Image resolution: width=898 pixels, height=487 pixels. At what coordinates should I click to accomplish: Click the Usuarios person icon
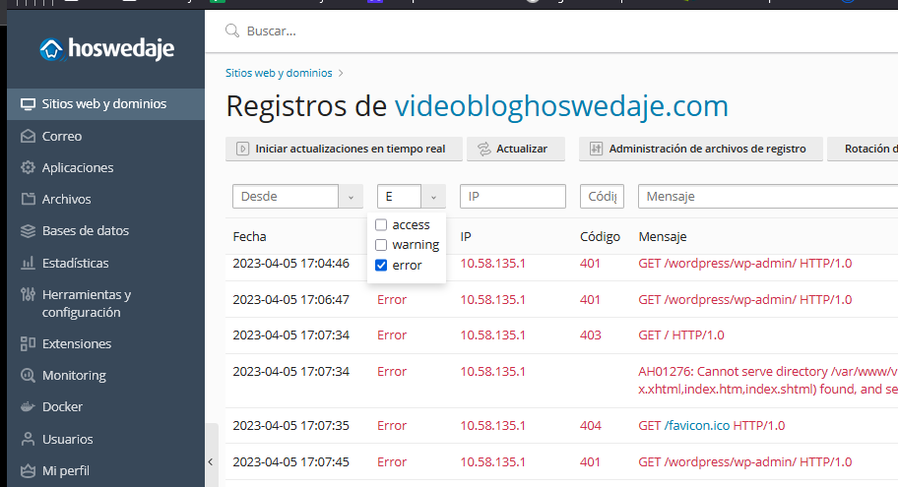point(28,439)
